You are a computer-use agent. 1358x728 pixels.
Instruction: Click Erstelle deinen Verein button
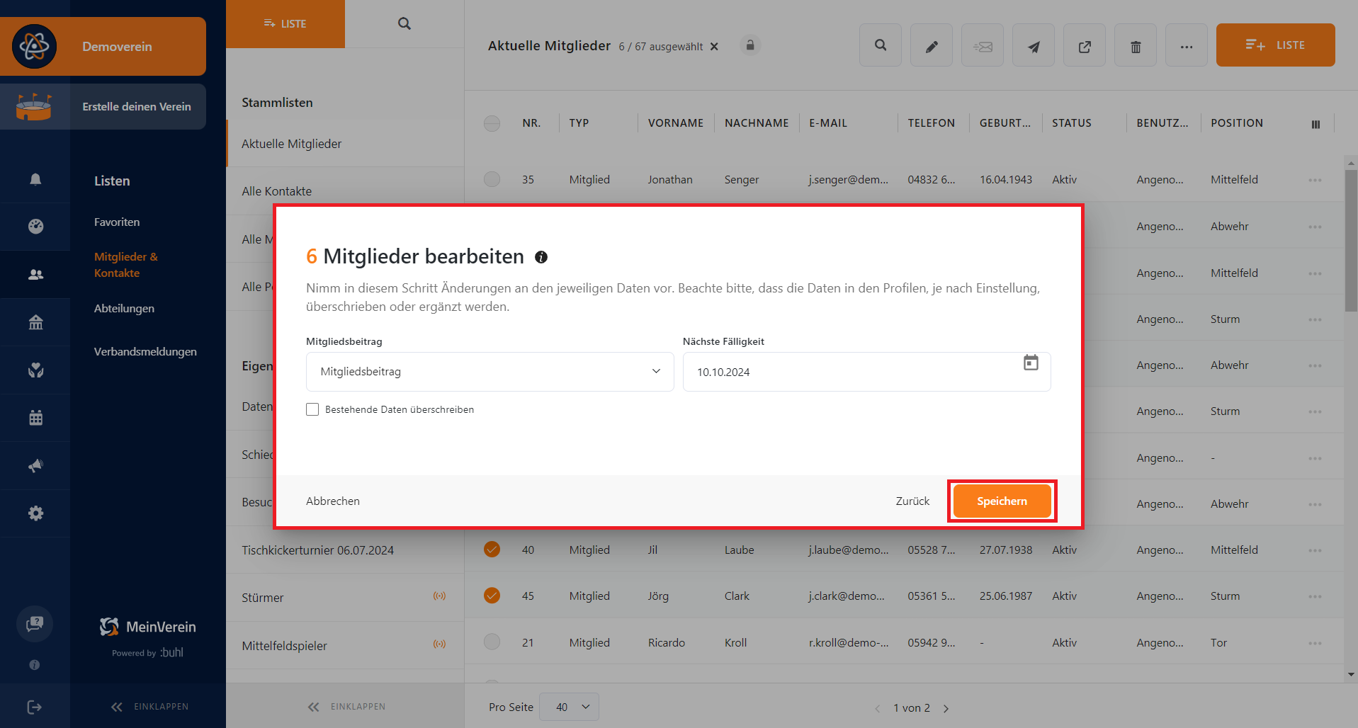click(x=103, y=106)
